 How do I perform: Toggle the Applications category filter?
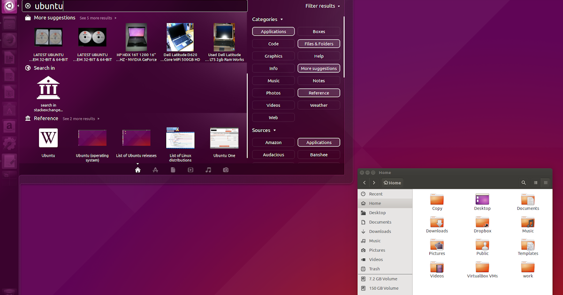(x=273, y=31)
